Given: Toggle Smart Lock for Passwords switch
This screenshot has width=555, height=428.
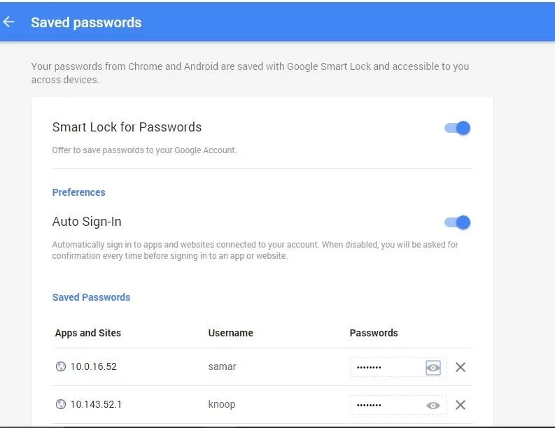Looking at the screenshot, I should click(458, 128).
